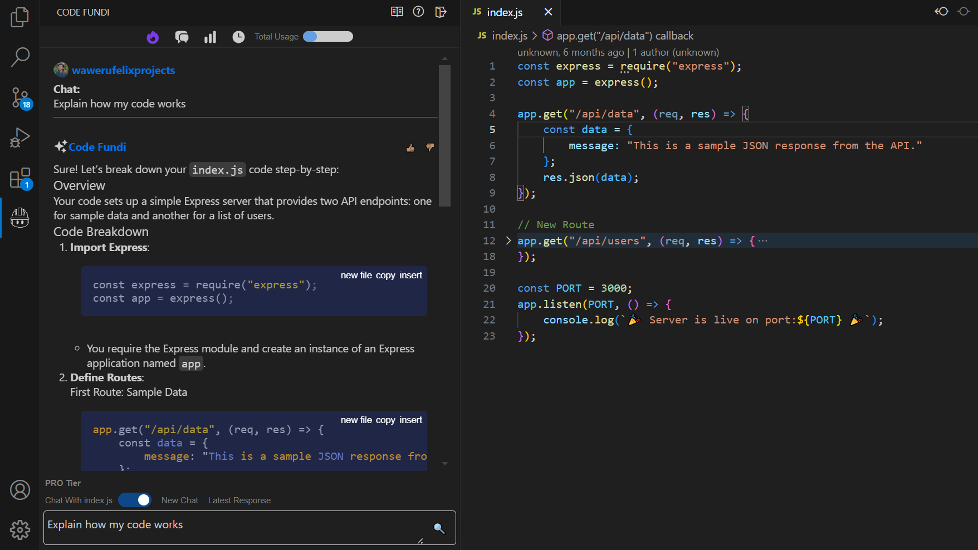
Task: Give thumbs-up feedback on the response
Action: tap(410, 148)
